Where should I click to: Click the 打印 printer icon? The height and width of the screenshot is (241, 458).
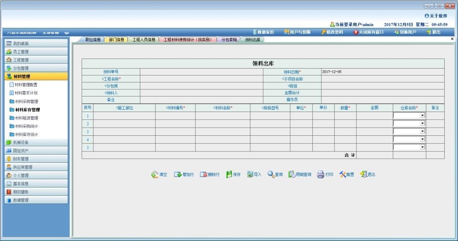pyautogui.click(x=321, y=175)
